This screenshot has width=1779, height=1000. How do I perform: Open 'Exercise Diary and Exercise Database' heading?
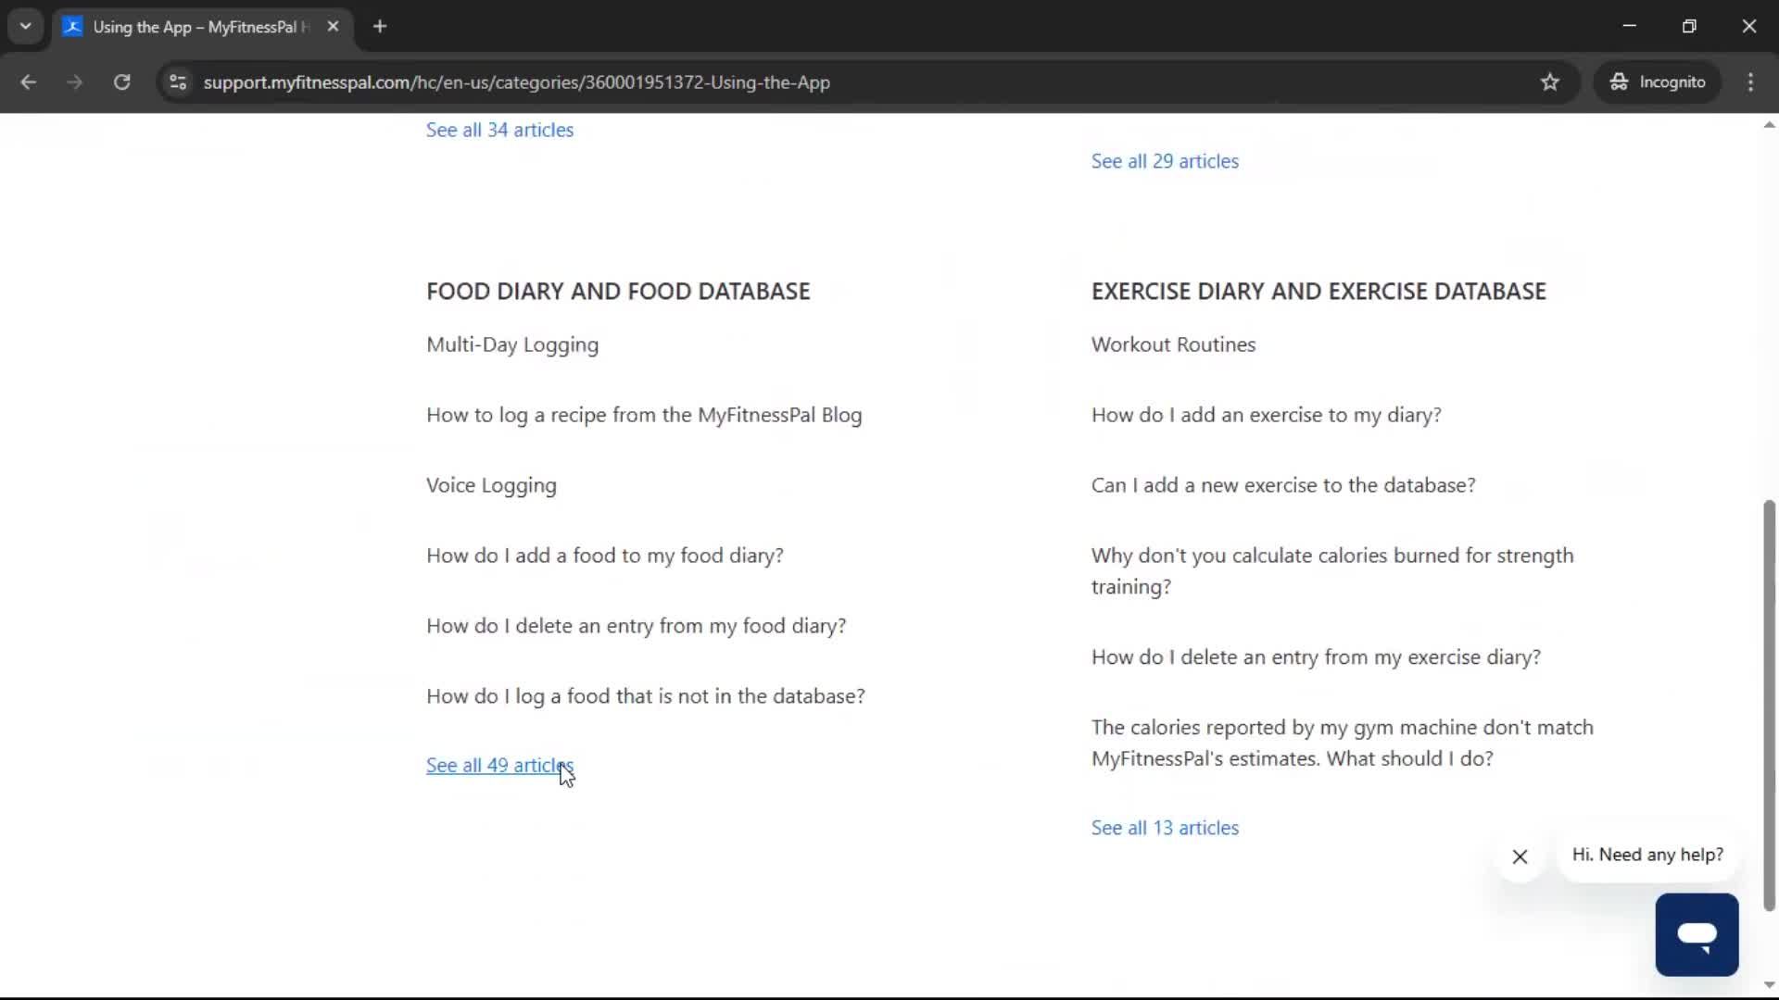tap(1318, 292)
